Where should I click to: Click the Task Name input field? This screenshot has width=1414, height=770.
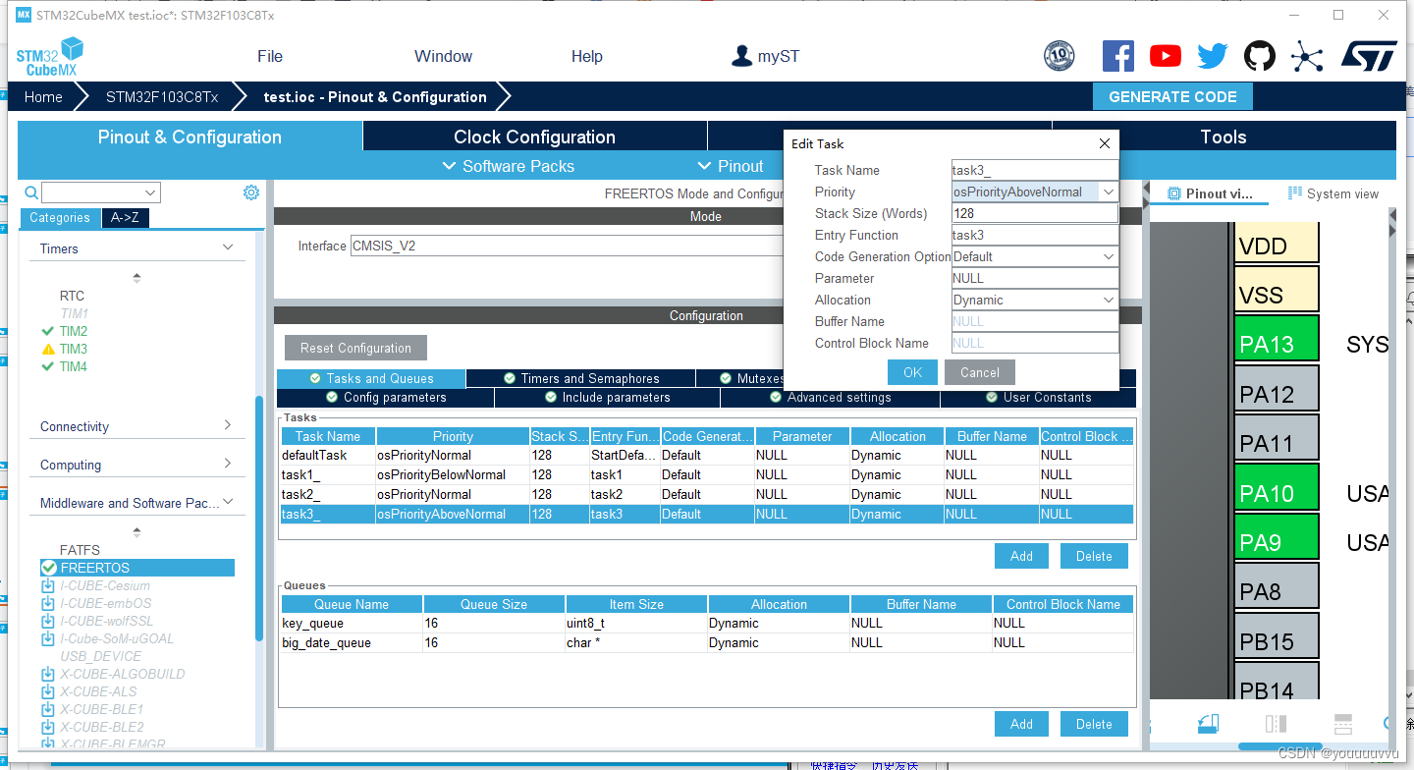coord(1035,170)
